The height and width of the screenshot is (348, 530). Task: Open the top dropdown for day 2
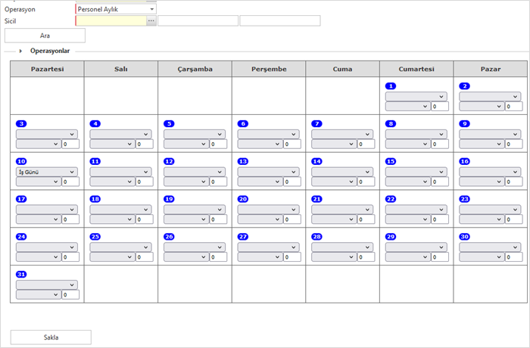490,97
